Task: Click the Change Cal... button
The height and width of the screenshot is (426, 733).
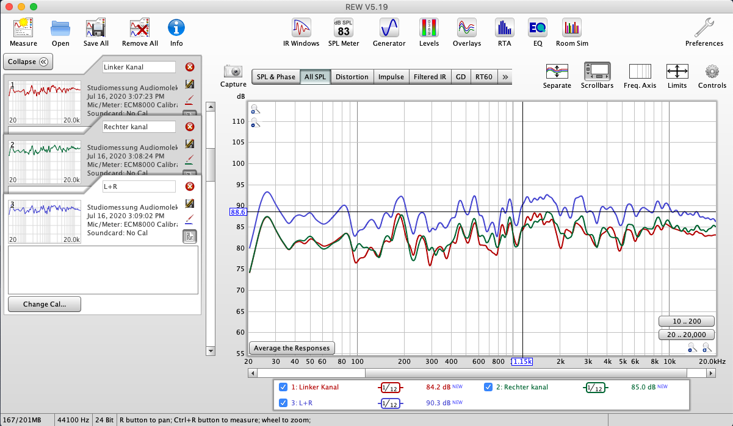Action: click(44, 304)
